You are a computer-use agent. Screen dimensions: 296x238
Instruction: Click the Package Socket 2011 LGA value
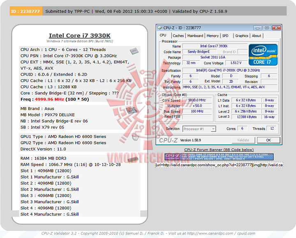[215, 57]
